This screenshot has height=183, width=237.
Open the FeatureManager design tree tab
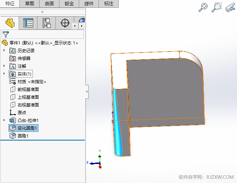[10, 23]
